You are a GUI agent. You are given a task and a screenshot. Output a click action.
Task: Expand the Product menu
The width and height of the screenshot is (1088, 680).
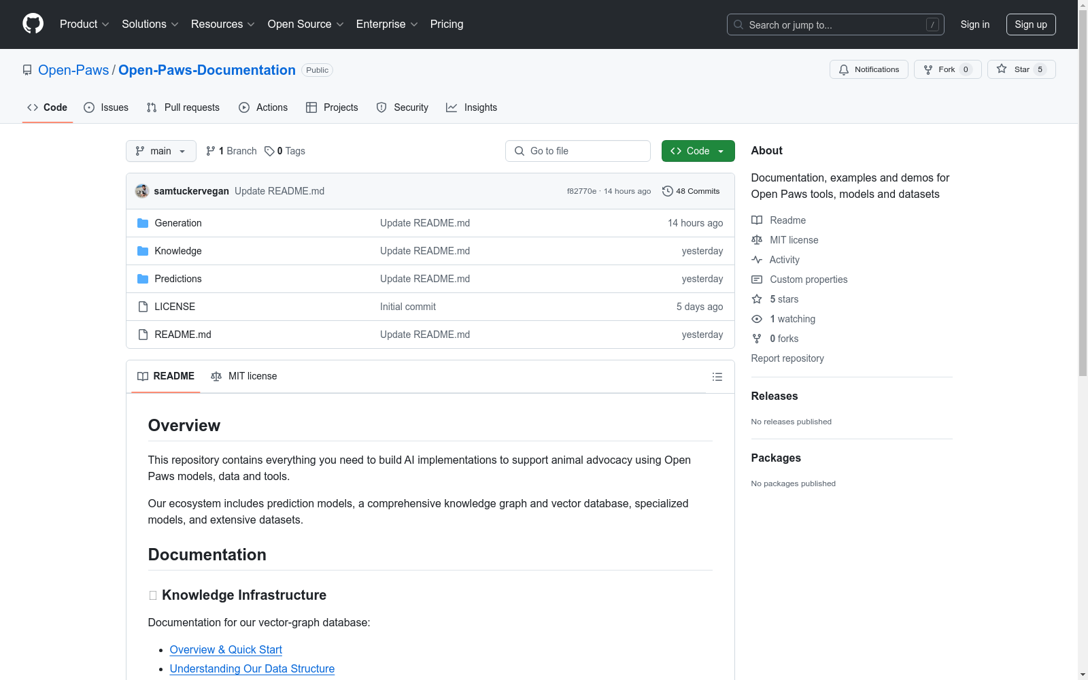coord(84,24)
